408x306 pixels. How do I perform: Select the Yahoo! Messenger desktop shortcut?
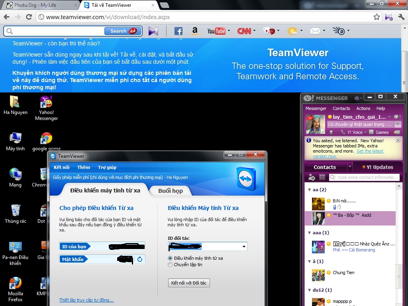pyautogui.click(x=46, y=108)
